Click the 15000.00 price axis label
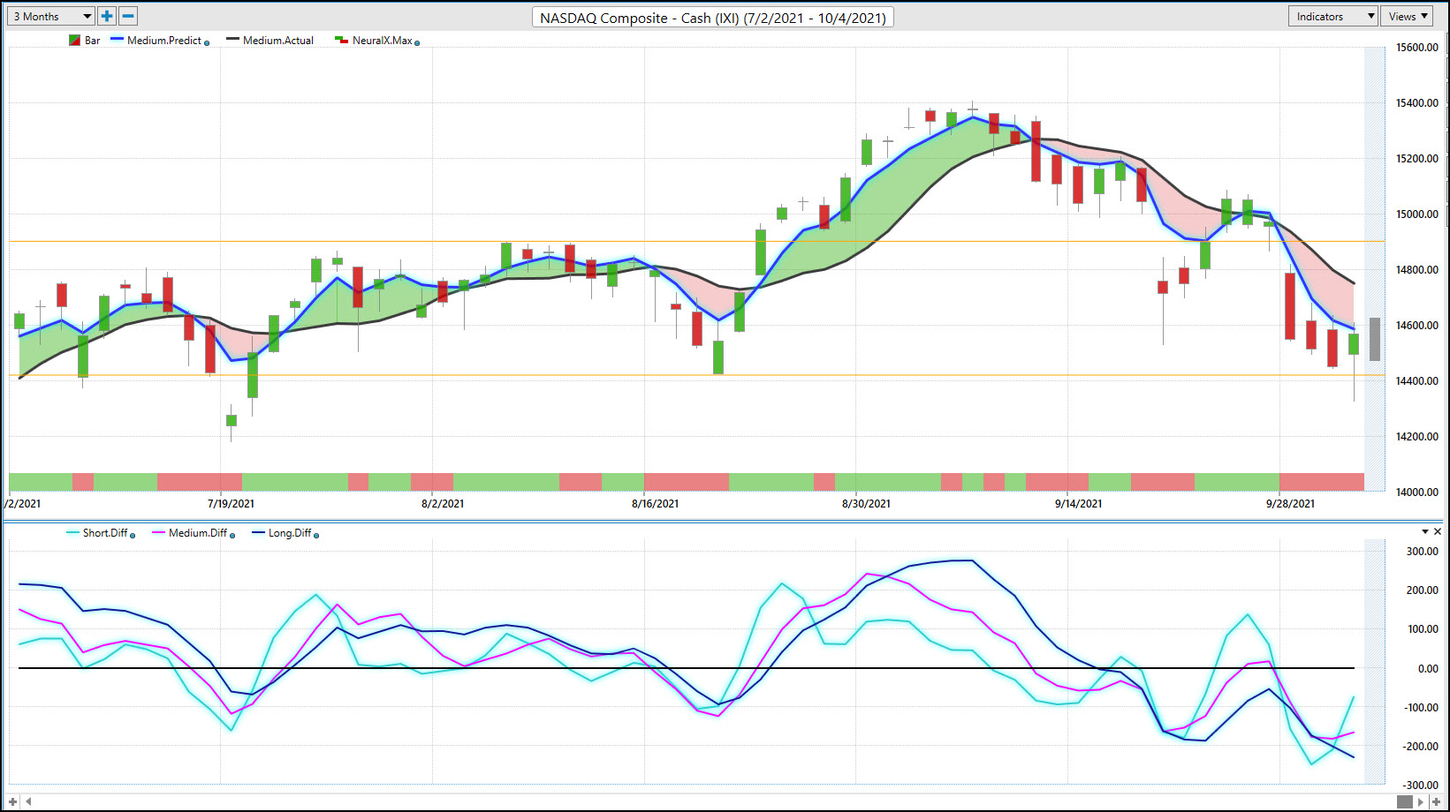This screenshot has width=1450, height=812. pyautogui.click(x=1416, y=214)
